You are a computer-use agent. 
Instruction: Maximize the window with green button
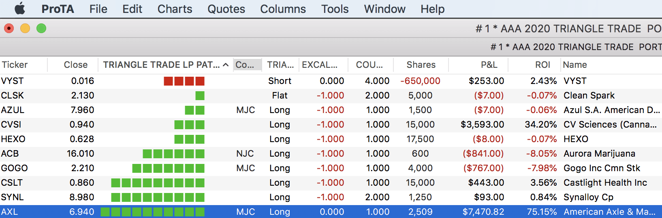(x=41, y=28)
